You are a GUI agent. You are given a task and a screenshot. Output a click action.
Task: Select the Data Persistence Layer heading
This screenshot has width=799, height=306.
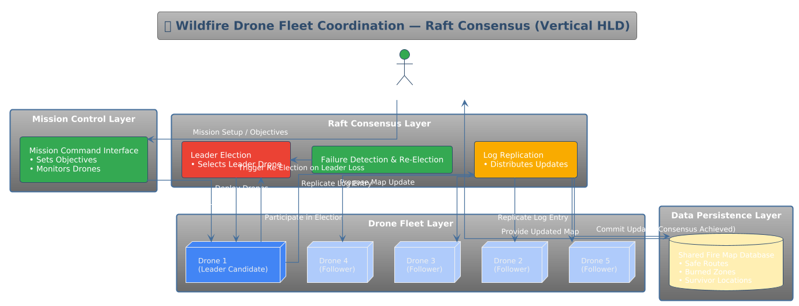(x=726, y=215)
